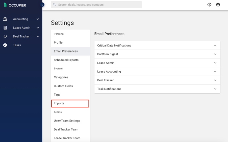The width and height of the screenshot is (228, 142).
Task: Click the Accounting bank icon
Action: click(5, 19)
